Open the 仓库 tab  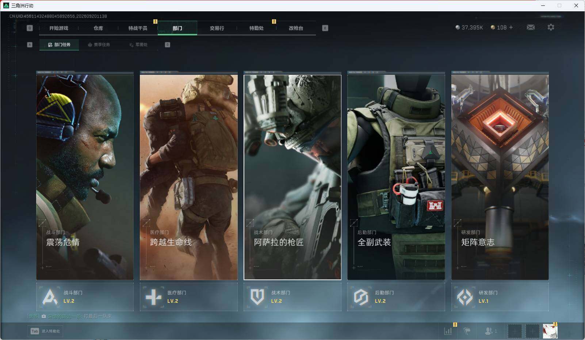pyautogui.click(x=98, y=28)
